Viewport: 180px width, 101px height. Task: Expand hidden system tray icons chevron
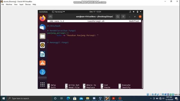(151, 98)
